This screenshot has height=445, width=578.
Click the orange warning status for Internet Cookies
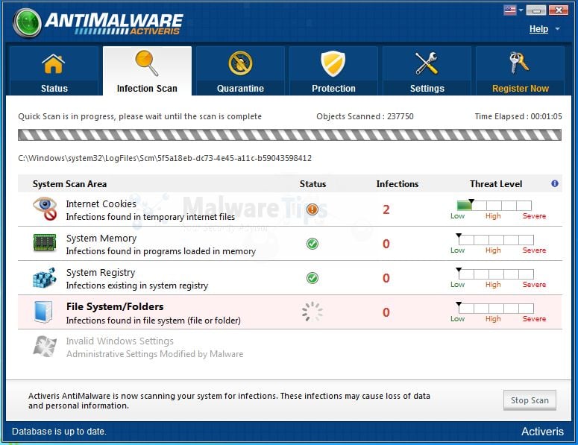312,209
